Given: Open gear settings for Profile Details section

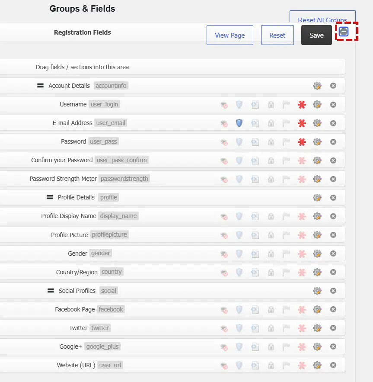Looking at the screenshot, I should coord(317,198).
